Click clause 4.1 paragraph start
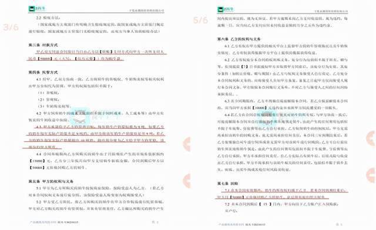 click(39, 79)
